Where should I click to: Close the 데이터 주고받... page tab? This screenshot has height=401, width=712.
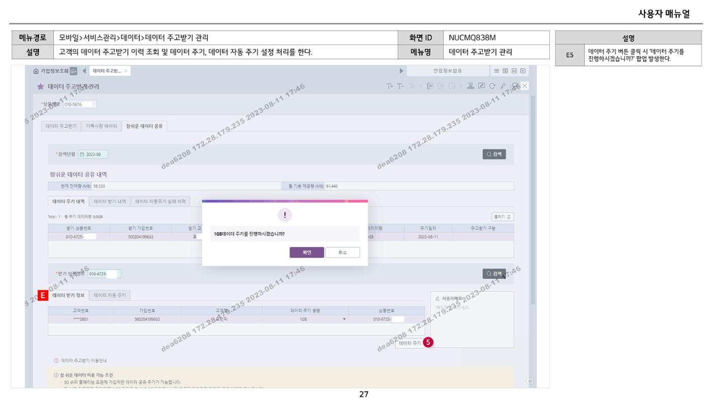click(126, 71)
